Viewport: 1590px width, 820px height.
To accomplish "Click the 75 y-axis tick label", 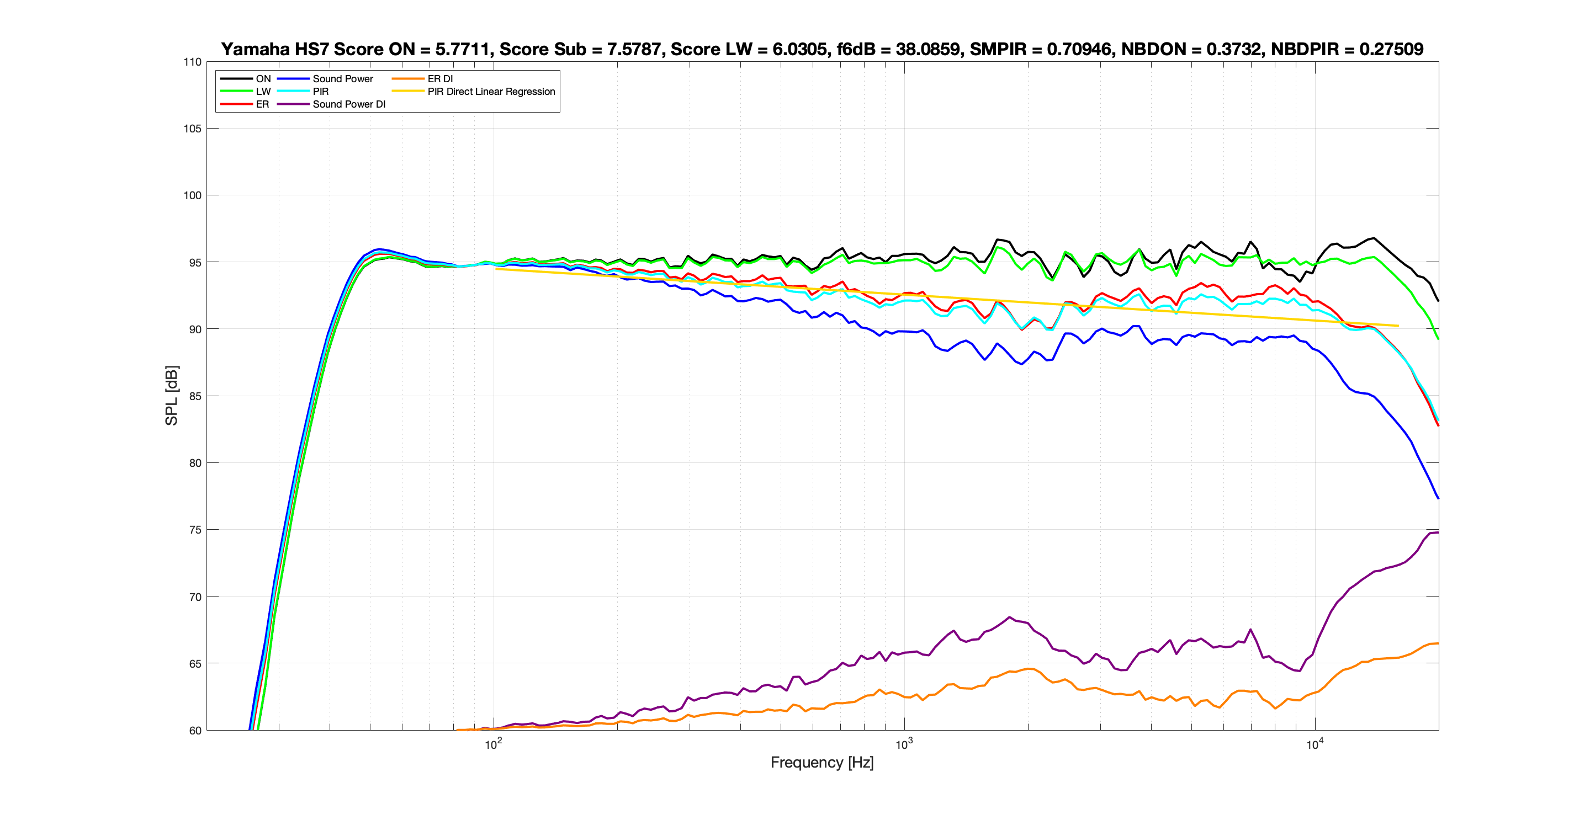I will coord(195,529).
